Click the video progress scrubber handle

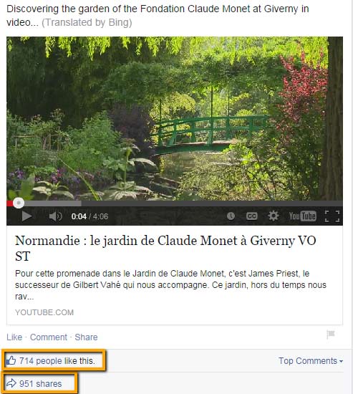coord(19,203)
